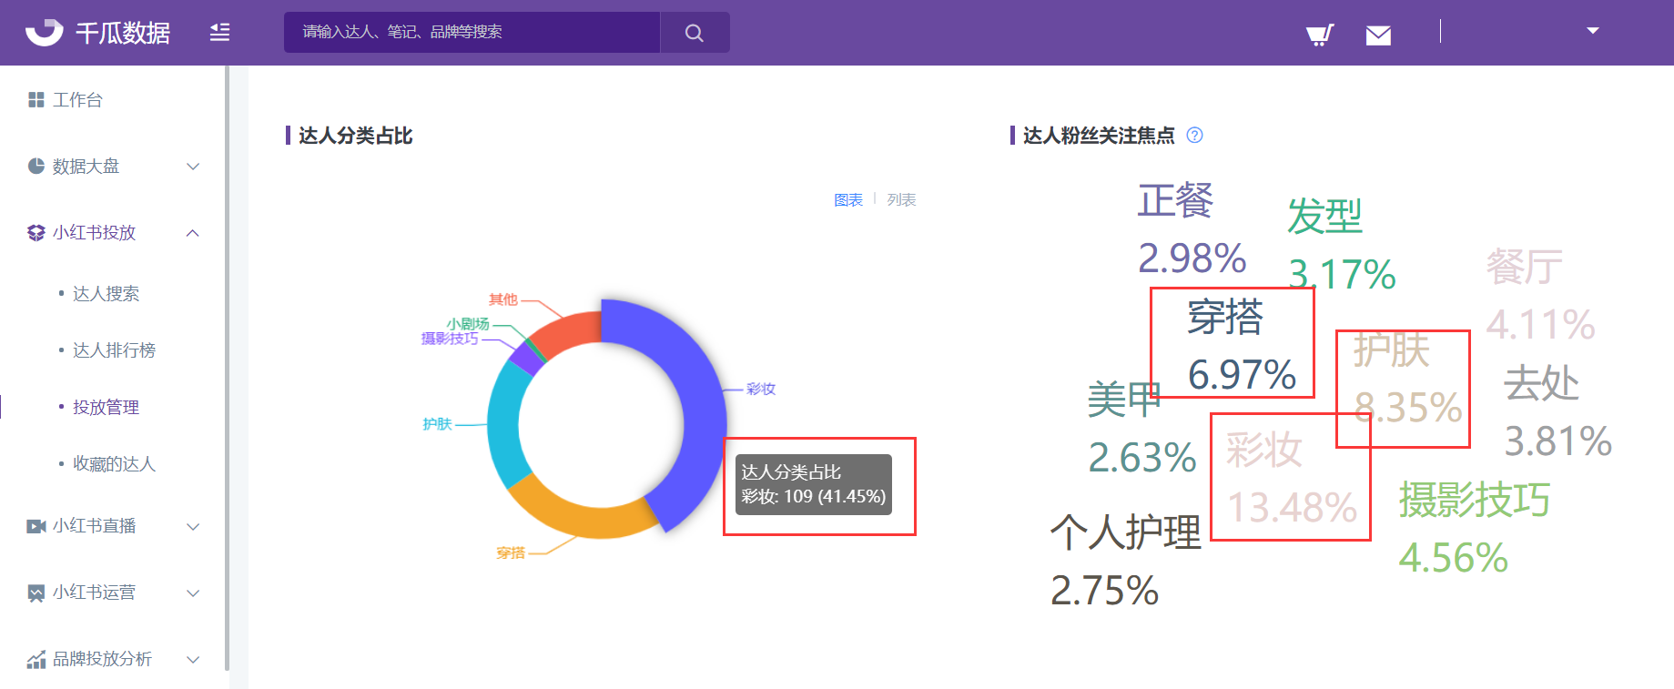Click the 小红书直播 video camera icon

tap(36, 526)
